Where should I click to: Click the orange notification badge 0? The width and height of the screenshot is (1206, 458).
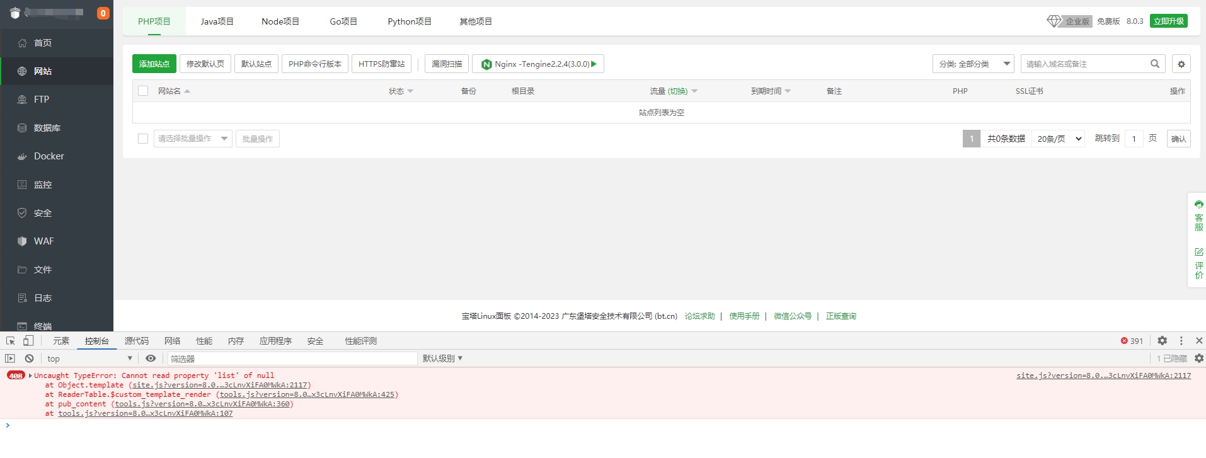103,13
